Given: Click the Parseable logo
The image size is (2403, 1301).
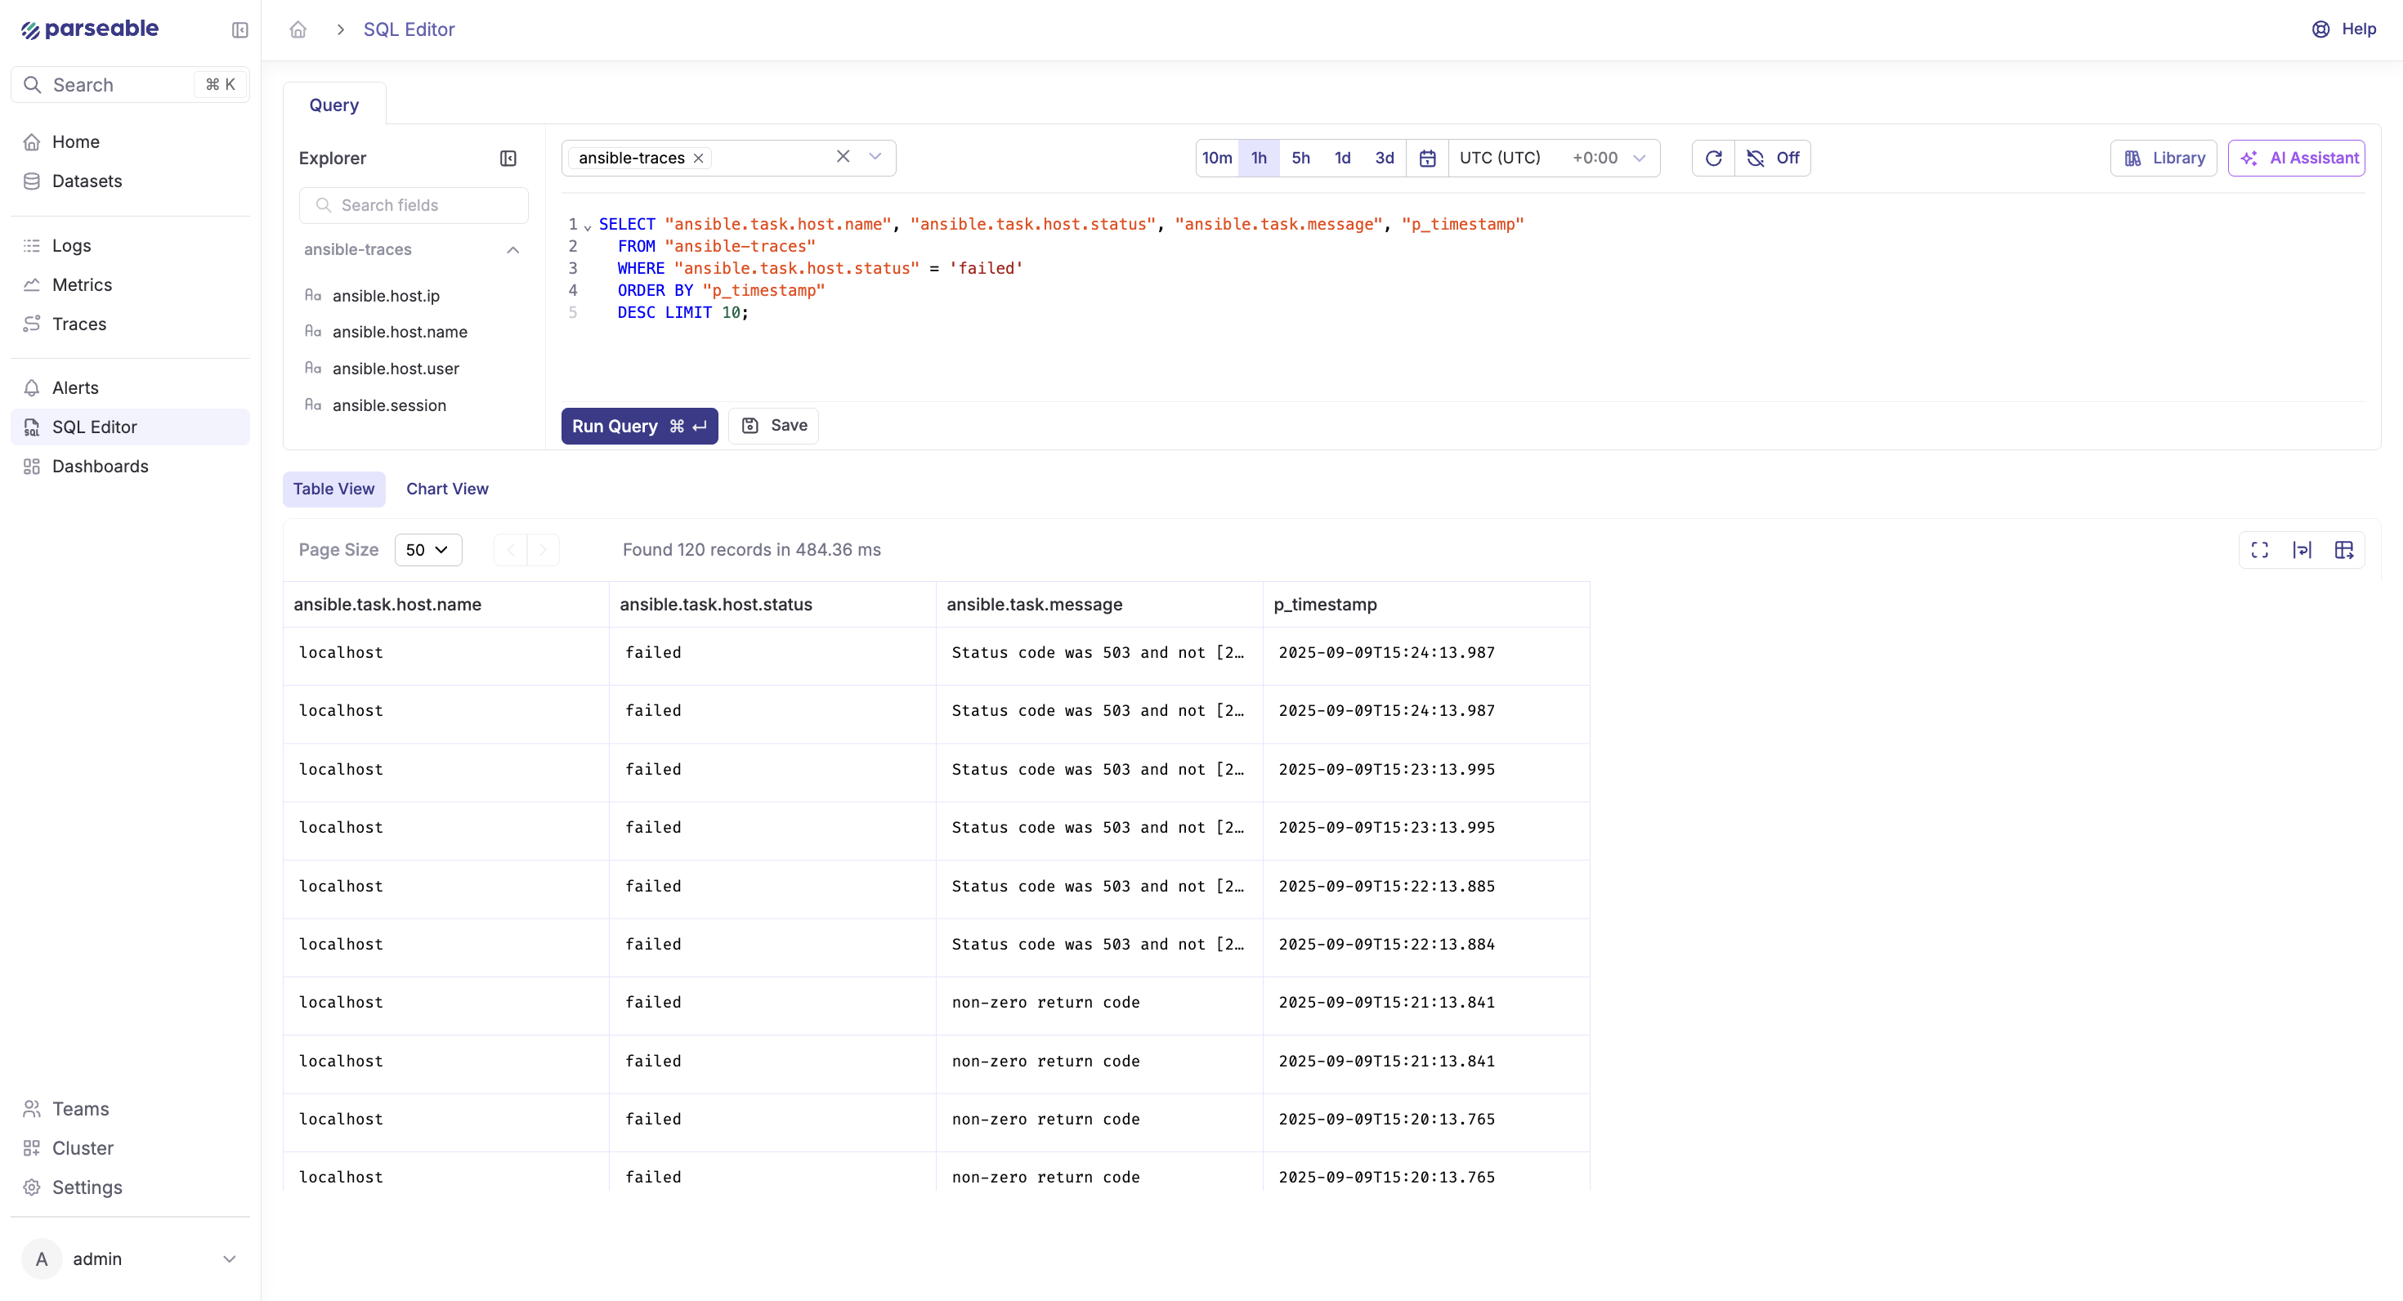Looking at the screenshot, I should pyautogui.click(x=90, y=29).
